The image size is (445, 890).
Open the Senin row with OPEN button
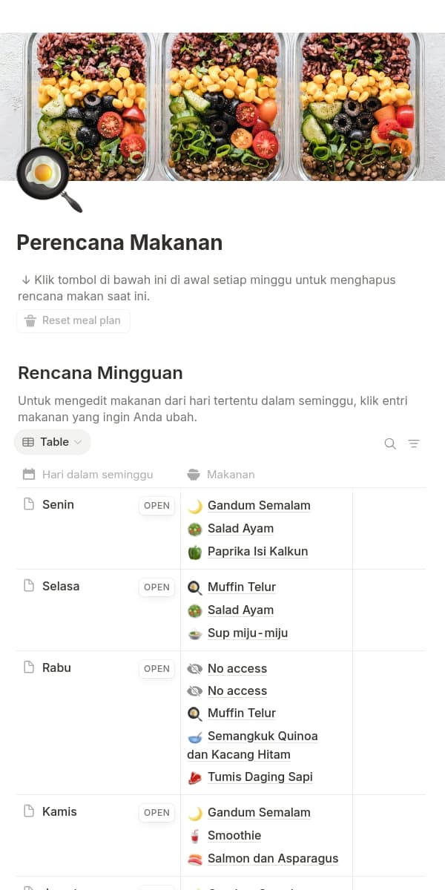click(156, 506)
